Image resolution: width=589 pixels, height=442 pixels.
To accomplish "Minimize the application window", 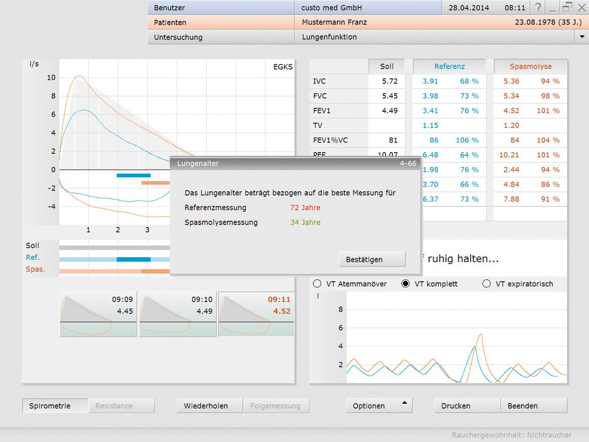I will [553, 8].
